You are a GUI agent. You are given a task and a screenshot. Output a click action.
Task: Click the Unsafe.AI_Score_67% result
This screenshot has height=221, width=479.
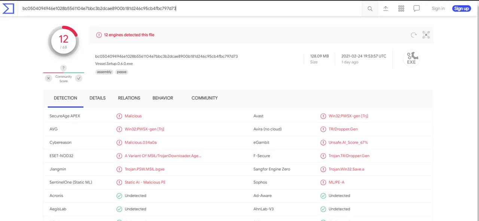tap(348, 142)
